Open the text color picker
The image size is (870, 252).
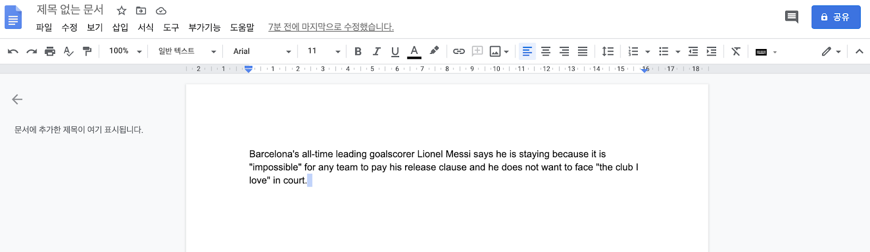pyautogui.click(x=414, y=51)
